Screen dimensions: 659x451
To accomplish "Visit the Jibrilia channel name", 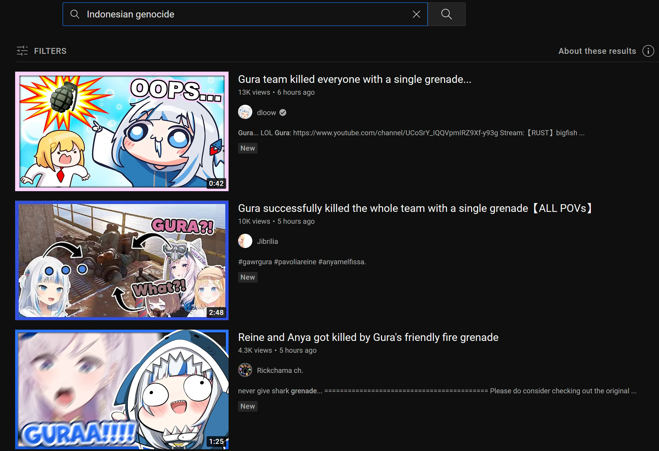I will point(267,241).
